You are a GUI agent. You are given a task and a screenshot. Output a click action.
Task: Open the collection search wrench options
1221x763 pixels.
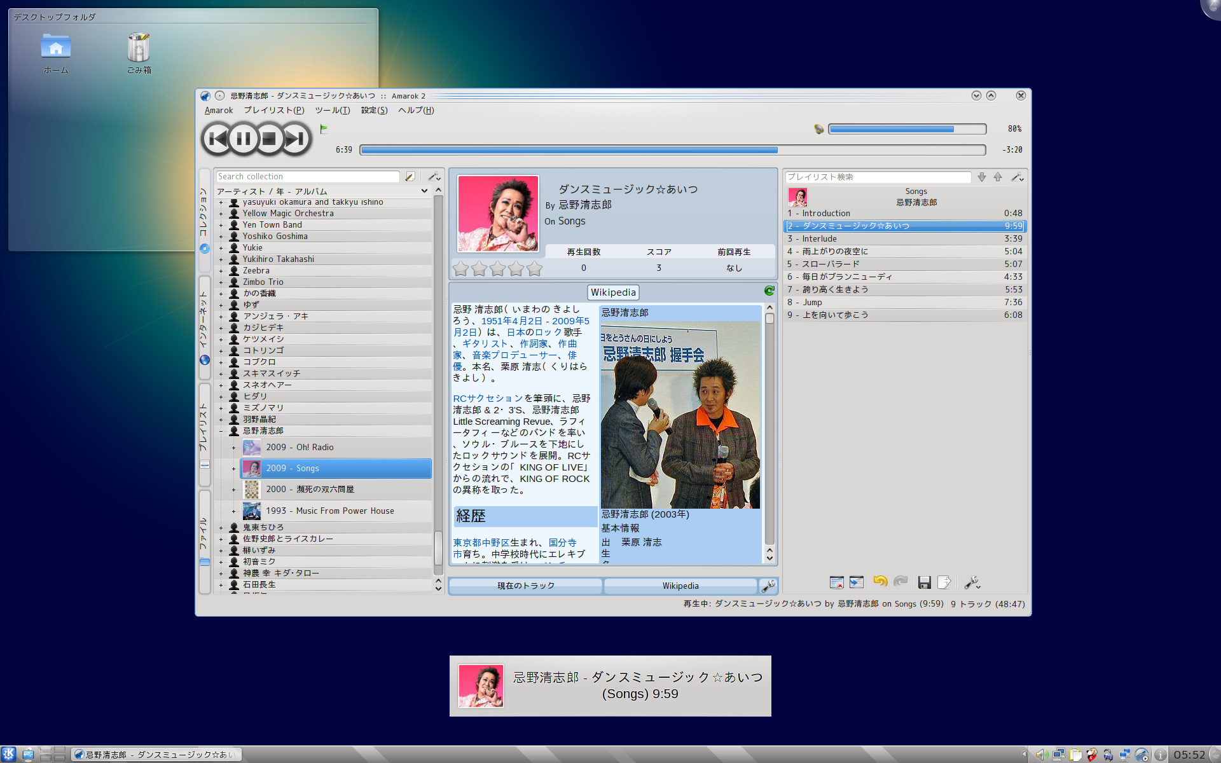click(x=434, y=177)
